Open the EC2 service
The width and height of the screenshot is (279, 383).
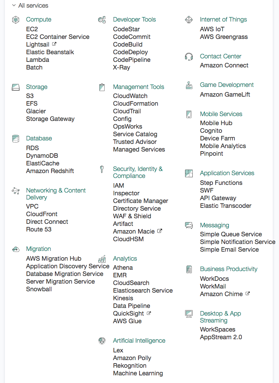tap(32, 29)
